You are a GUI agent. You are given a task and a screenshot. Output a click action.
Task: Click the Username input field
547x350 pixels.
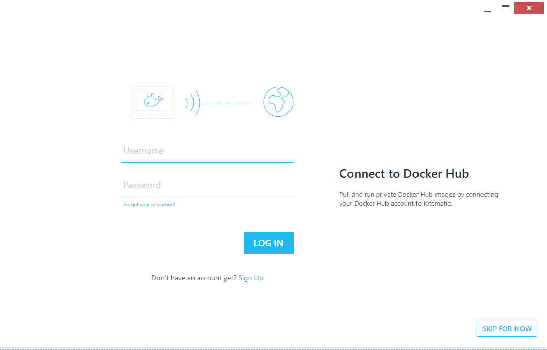coord(207,151)
